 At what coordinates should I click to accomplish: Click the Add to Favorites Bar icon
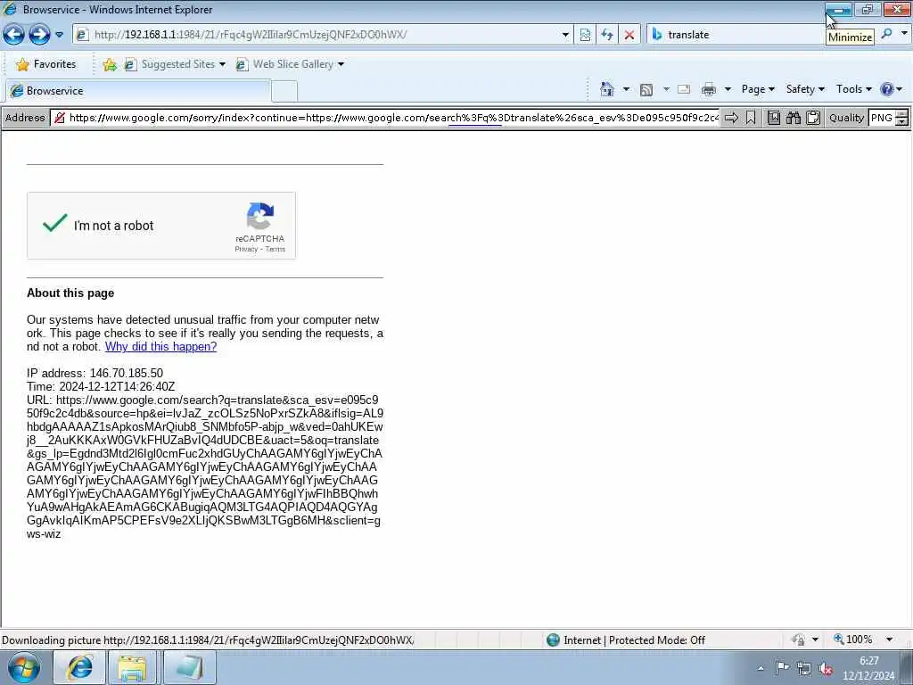click(x=110, y=64)
